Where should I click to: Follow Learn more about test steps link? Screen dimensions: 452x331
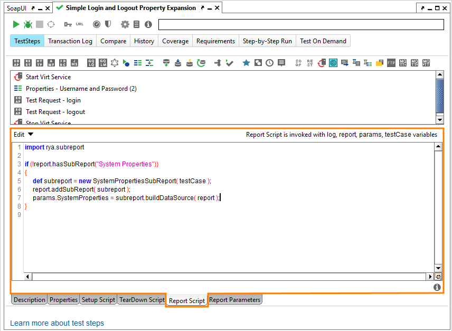pyautogui.click(x=57, y=323)
